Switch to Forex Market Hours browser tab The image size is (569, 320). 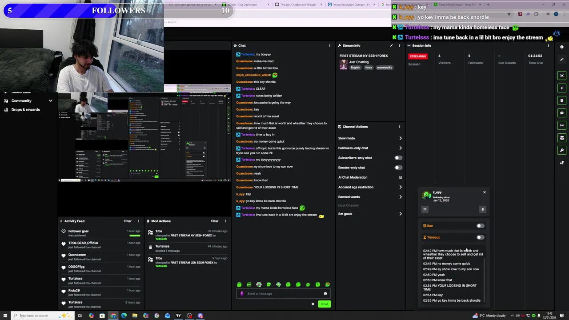(456, 4)
